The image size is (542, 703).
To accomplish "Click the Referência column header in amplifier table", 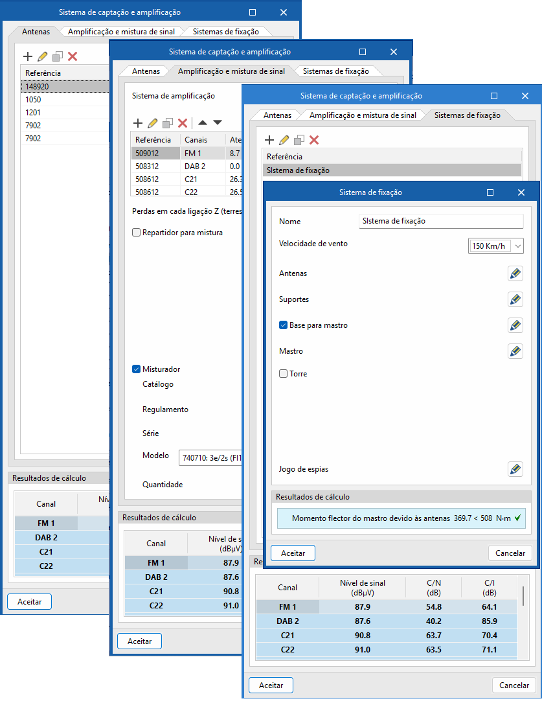I will (x=155, y=140).
